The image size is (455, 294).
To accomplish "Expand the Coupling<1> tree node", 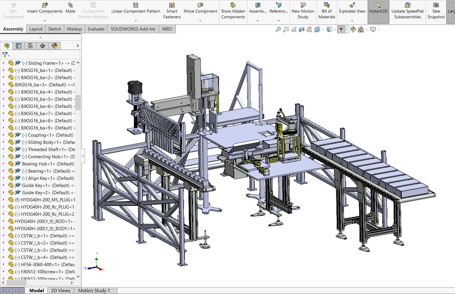I will pyautogui.click(x=3, y=135).
